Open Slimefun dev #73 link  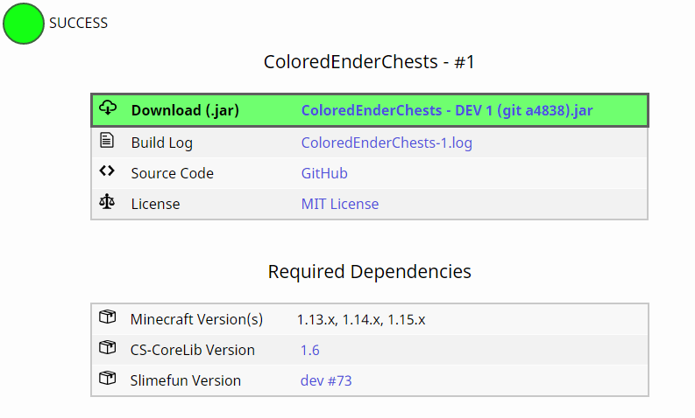[326, 380]
